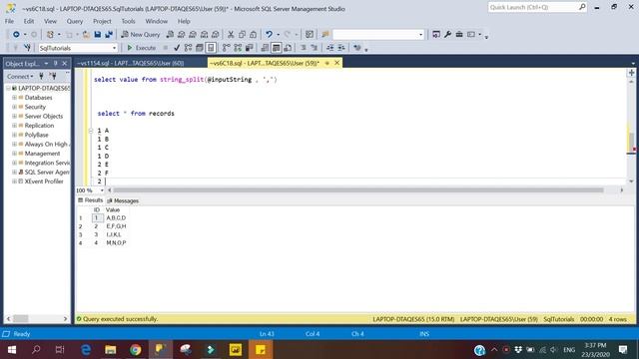This screenshot has height=359, width=639.
Task: Click the editor vertical scrollbar thumb
Action: 631,142
